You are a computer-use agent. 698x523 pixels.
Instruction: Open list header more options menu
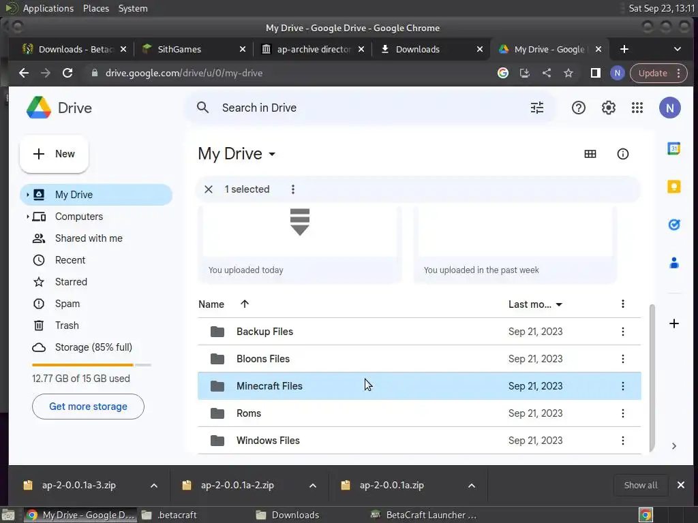pyautogui.click(x=622, y=304)
